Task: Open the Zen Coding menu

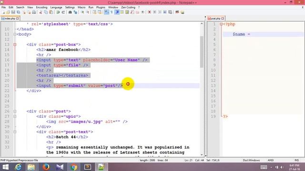Action: 128,7
